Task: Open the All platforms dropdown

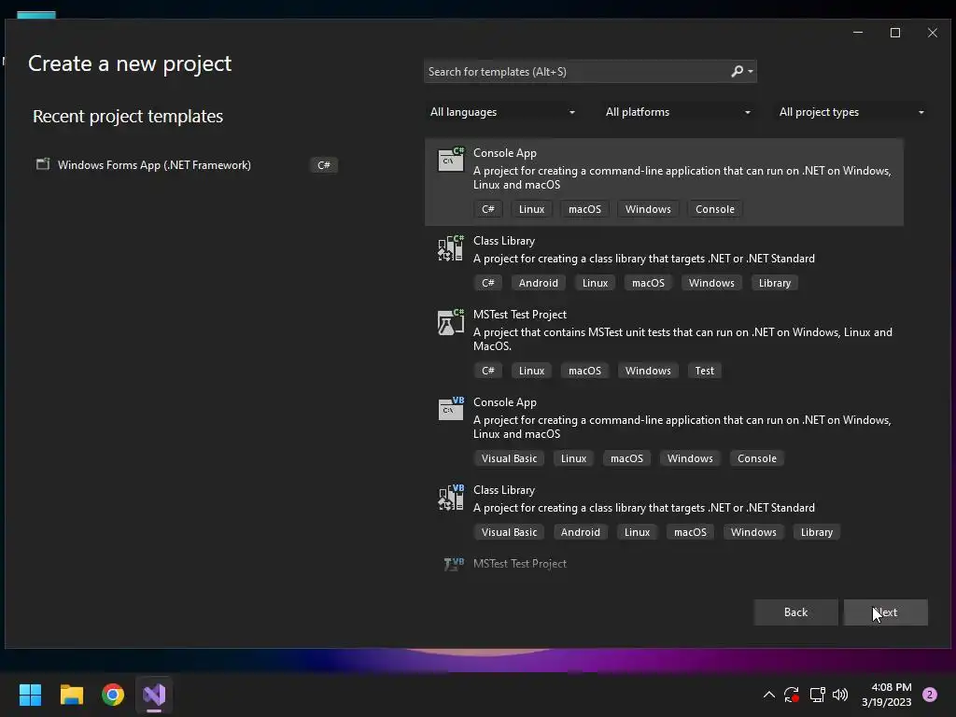Action: click(678, 112)
